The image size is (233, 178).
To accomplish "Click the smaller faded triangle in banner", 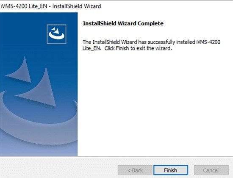I will (x=21, y=71).
